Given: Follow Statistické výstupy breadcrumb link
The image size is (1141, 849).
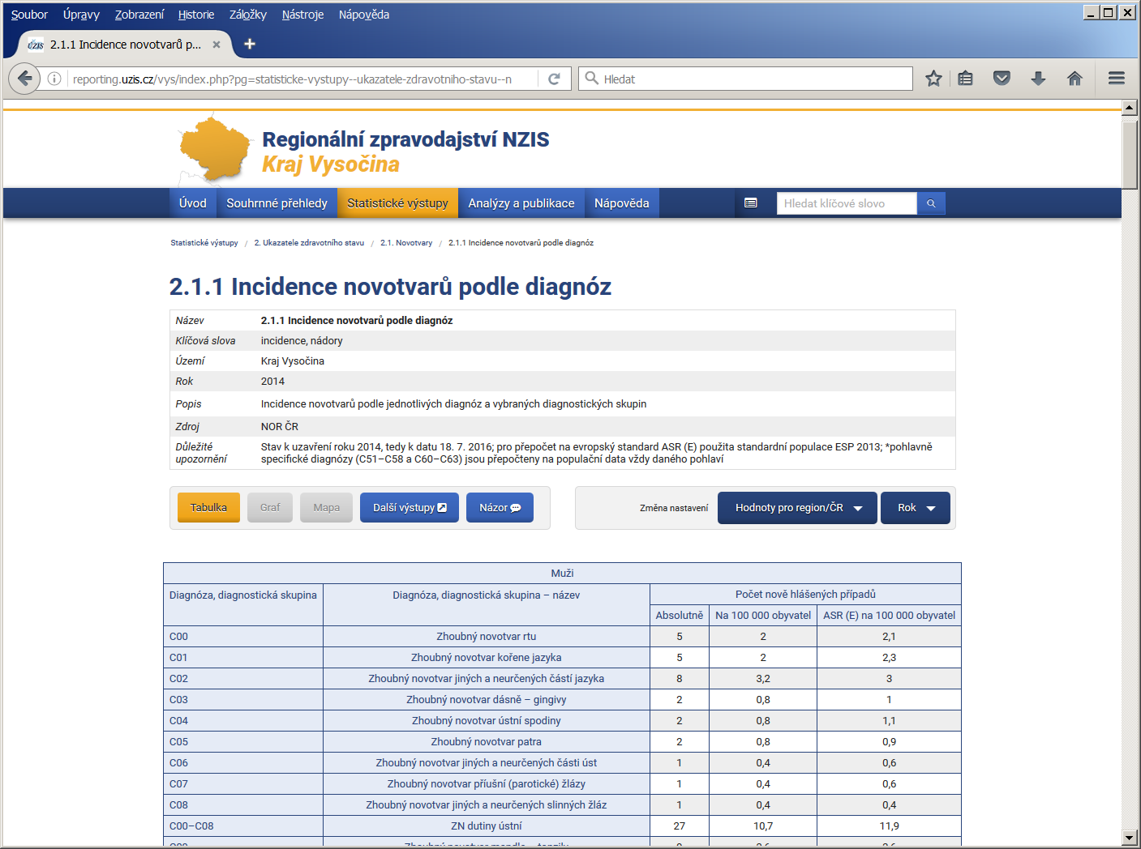Looking at the screenshot, I should click(x=204, y=243).
